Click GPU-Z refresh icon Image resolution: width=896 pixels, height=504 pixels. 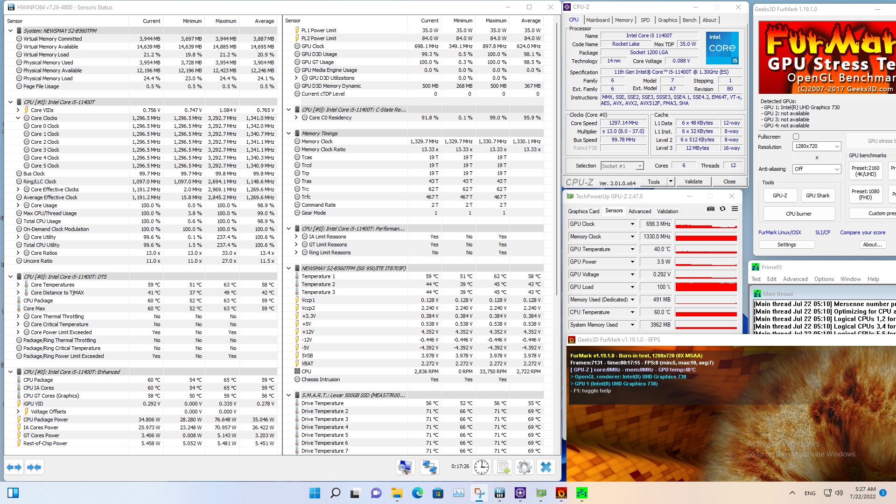722,209
